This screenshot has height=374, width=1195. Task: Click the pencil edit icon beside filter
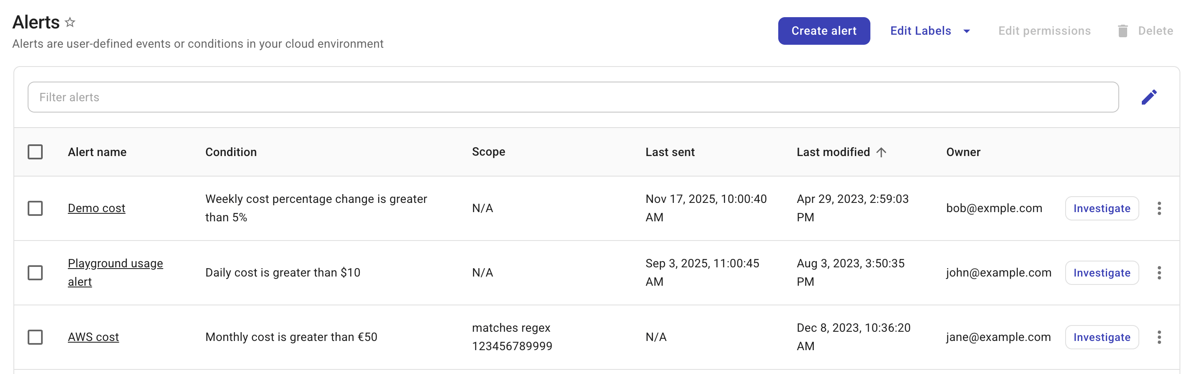point(1149,97)
